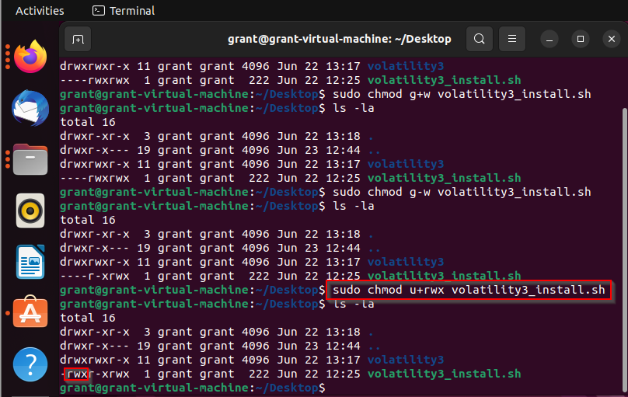Click the '----r-xrwx' permission string
This screenshot has height=397, width=628.
pos(95,276)
